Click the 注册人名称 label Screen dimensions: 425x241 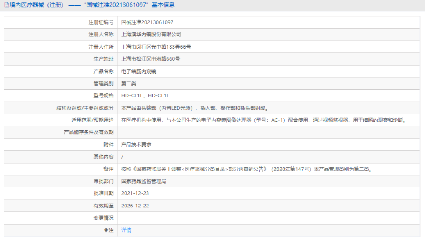click(101, 34)
